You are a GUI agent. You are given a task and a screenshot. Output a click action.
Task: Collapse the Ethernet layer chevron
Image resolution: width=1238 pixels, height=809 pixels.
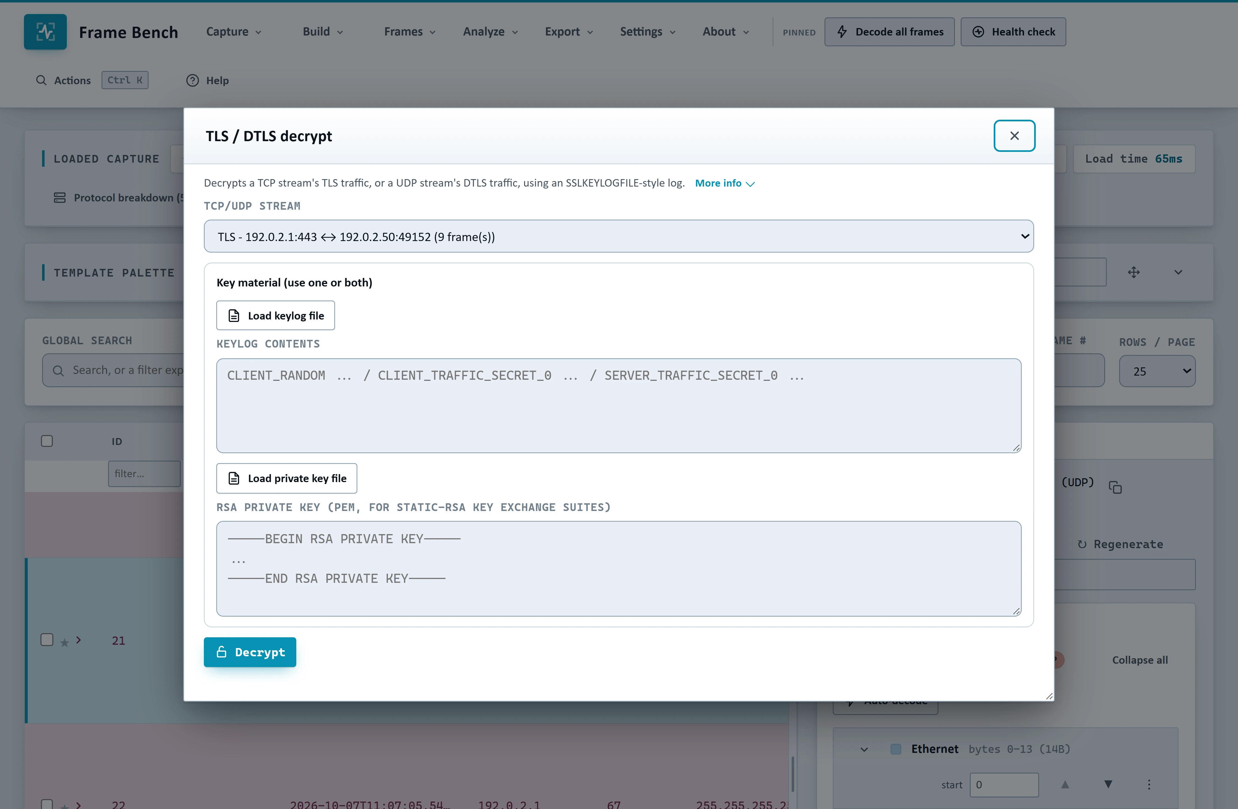point(864,749)
